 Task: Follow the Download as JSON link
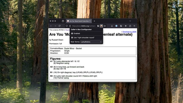129,32
